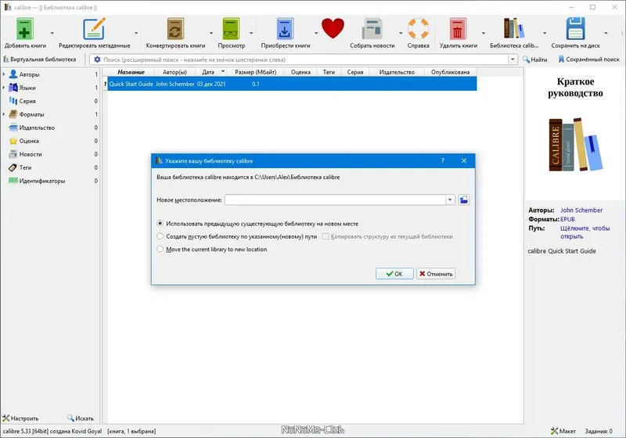Click the Найти search button

[x=535, y=59]
